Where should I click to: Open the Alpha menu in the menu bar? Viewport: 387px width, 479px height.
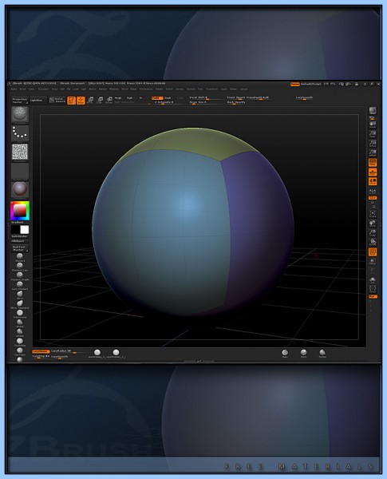pos(14,89)
